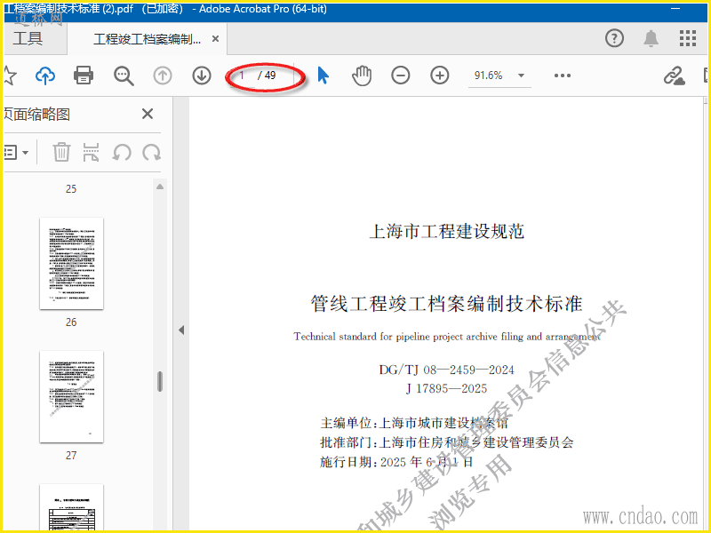Click the English title Technical standard line

(x=447, y=337)
